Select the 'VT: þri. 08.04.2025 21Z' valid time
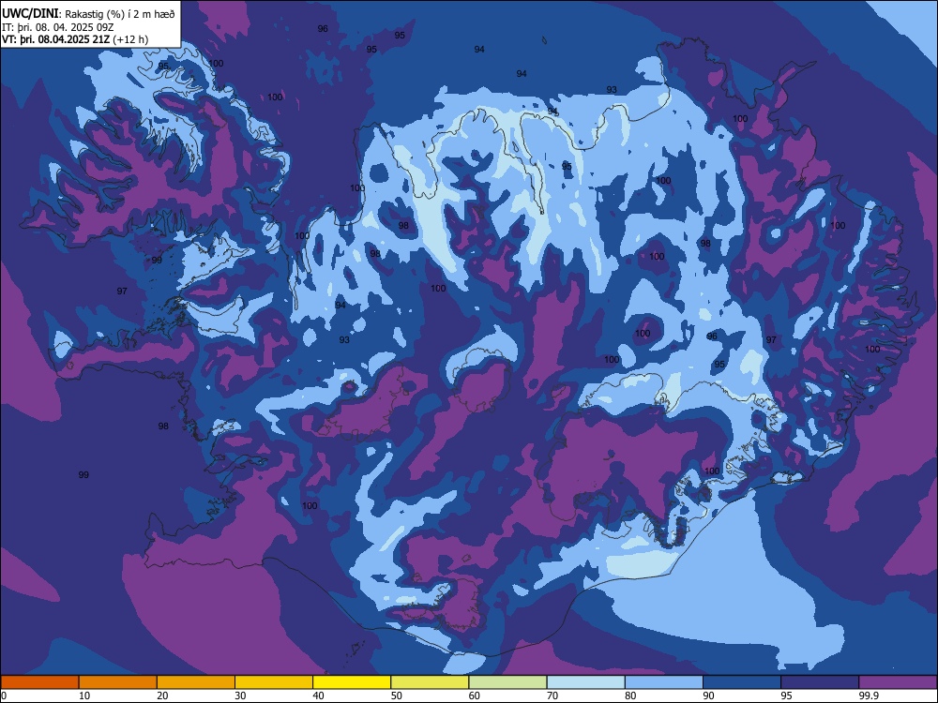Image resolution: width=938 pixels, height=703 pixels. pos(56,39)
